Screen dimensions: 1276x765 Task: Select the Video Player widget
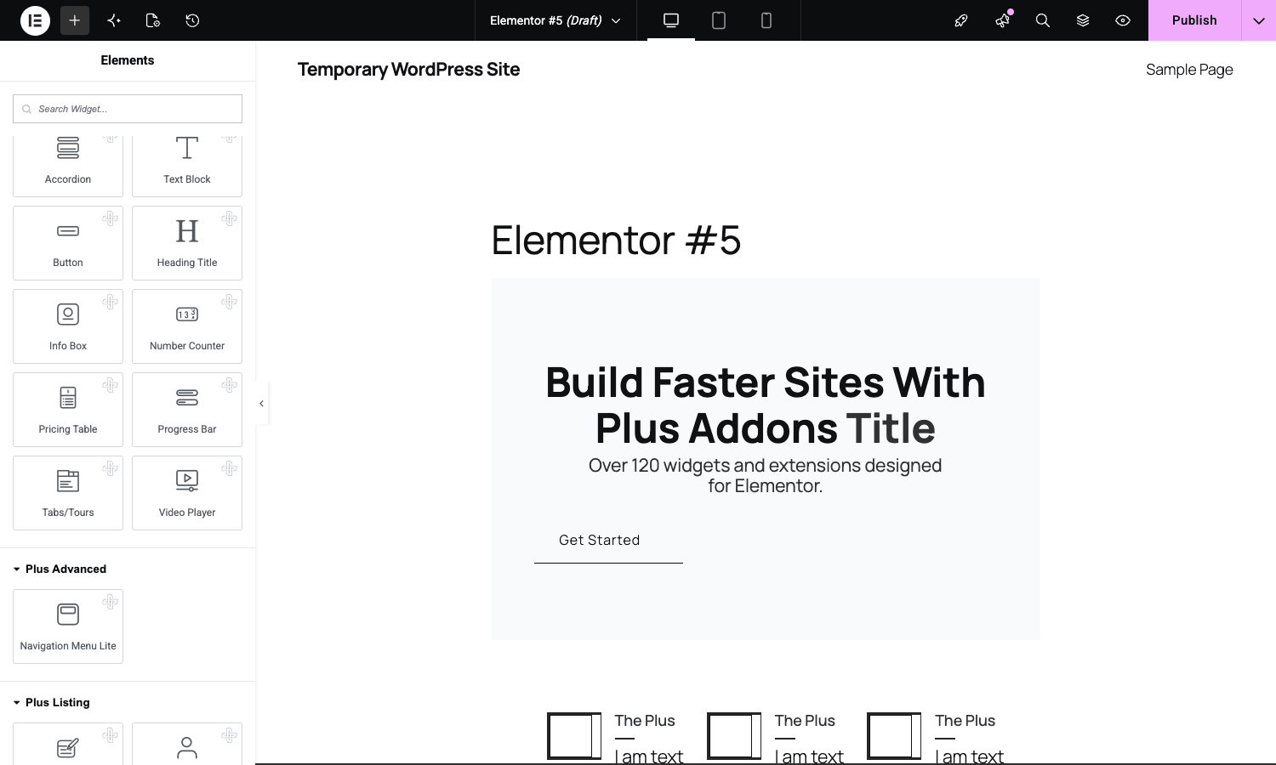[x=187, y=493]
